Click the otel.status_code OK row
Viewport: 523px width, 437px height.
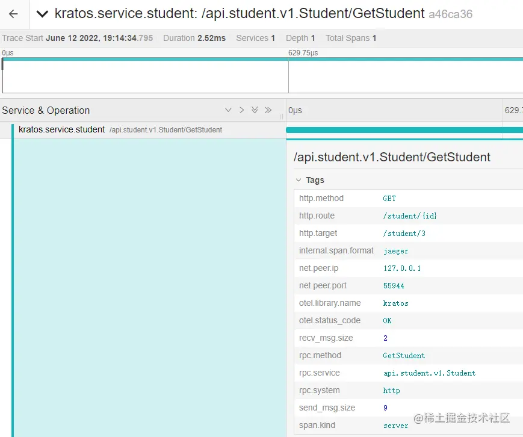point(409,321)
